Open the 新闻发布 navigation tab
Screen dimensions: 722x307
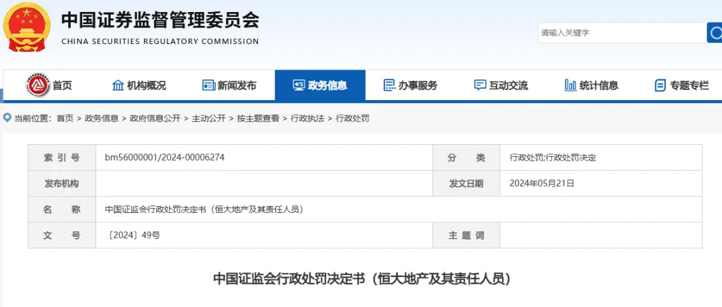pyautogui.click(x=229, y=85)
